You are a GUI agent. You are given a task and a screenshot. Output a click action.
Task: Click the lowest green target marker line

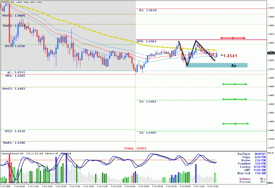pos(235,124)
